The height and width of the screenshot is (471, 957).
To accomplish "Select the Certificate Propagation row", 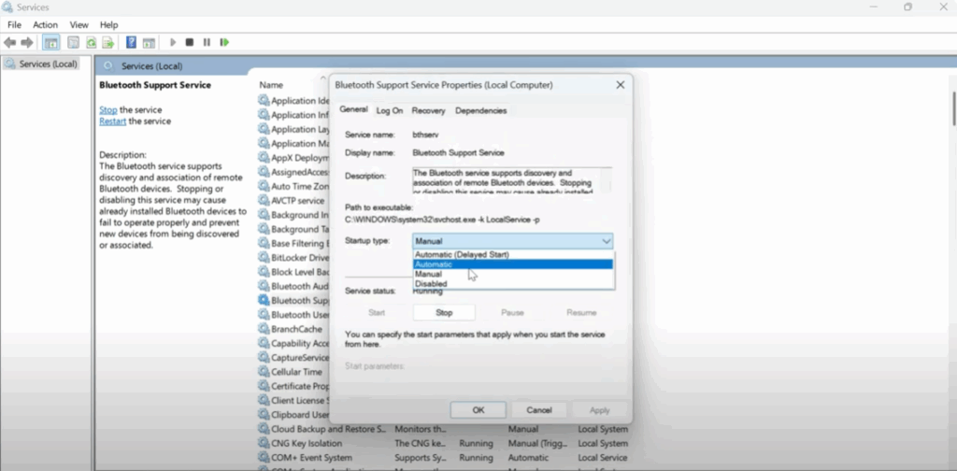I will [293, 386].
